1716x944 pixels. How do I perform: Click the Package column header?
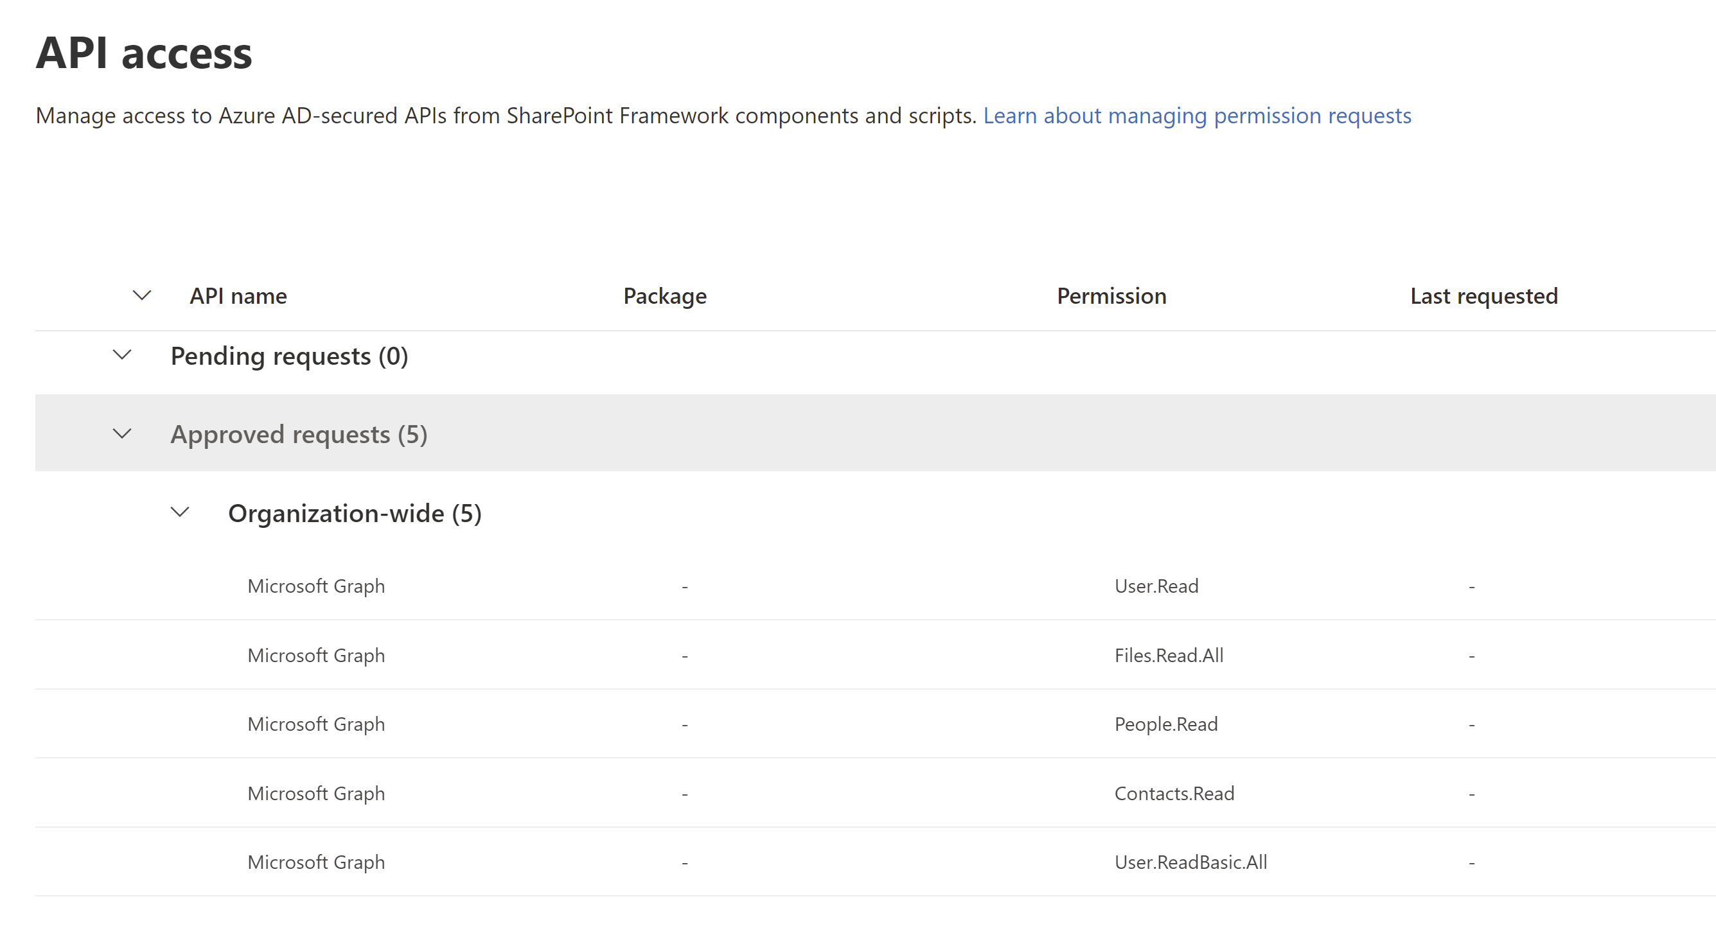664,296
